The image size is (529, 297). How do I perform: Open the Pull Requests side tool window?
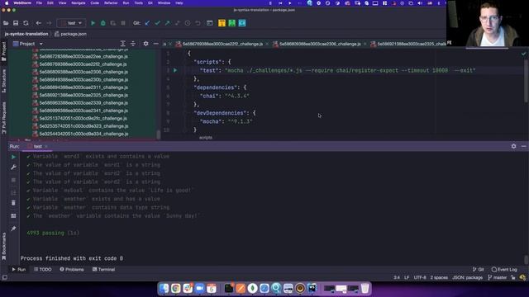3,118
